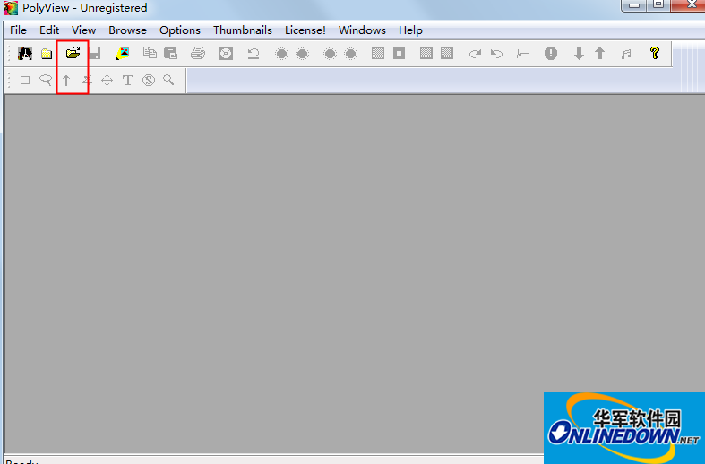This screenshot has height=464, width=705.
Task: Click the Save floppy disk icon
Action: pyautogui.click(x=94, y=54)
